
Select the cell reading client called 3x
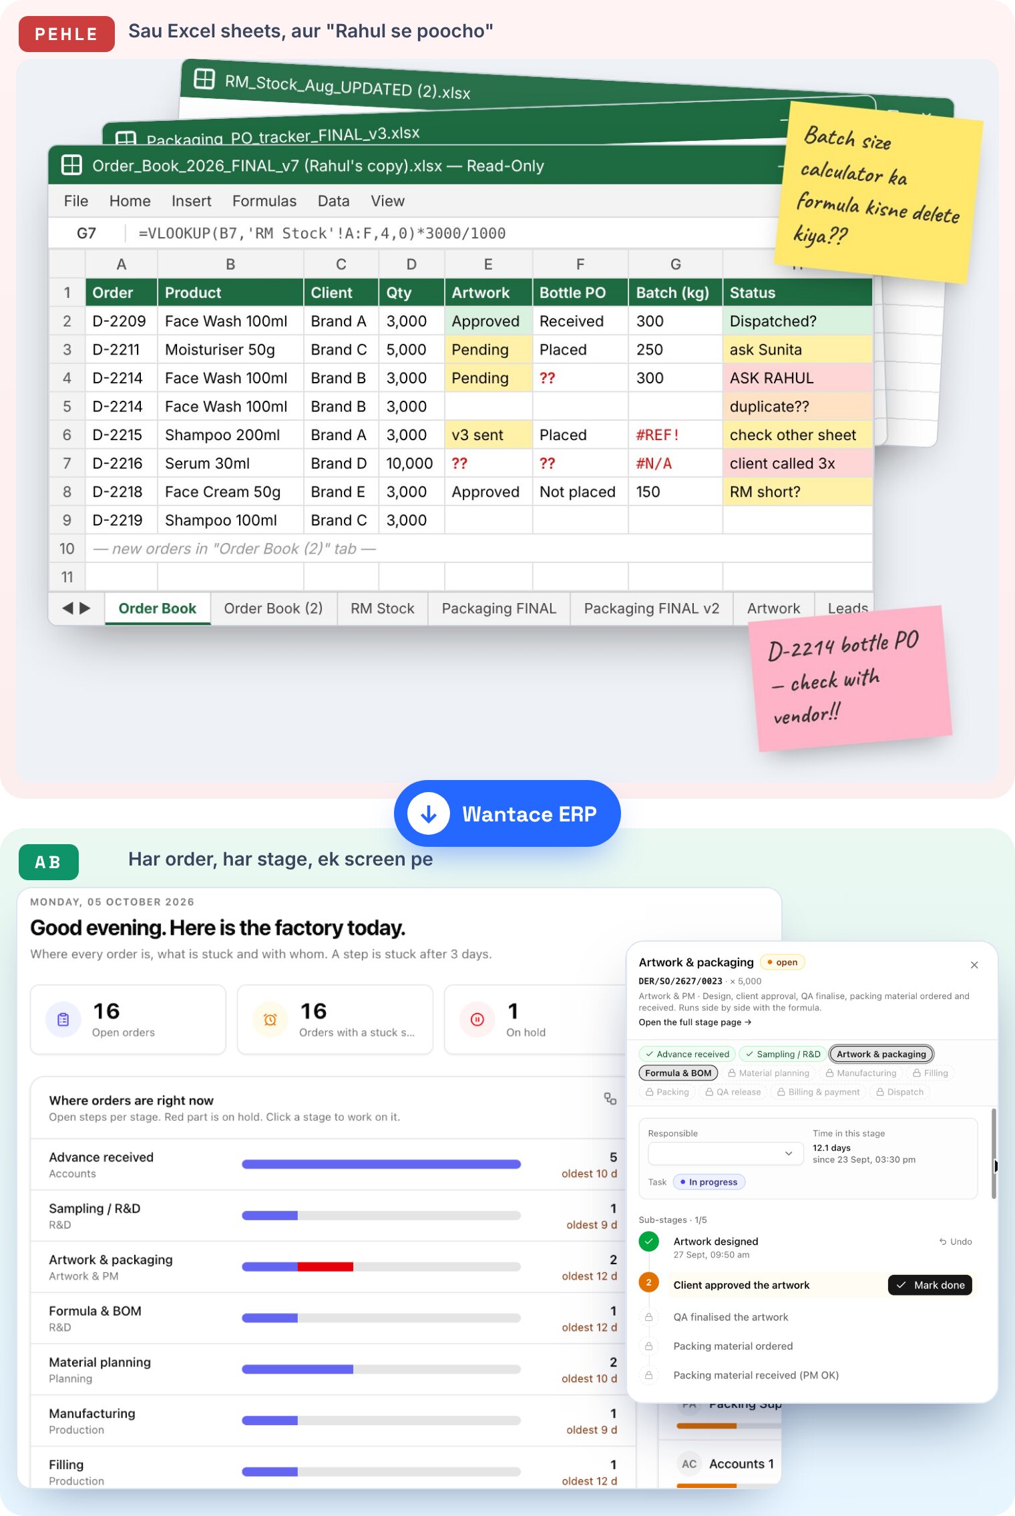click(797, 463)
